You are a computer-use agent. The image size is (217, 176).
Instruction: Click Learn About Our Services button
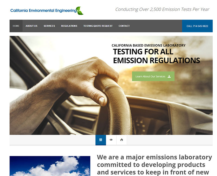(x=153, y=76)
